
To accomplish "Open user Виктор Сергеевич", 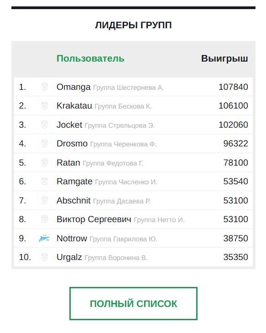I will click(94, 219).
